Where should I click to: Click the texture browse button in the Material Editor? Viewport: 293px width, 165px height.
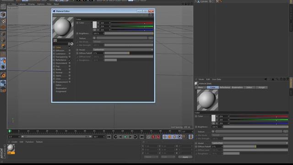coord(151,38)
